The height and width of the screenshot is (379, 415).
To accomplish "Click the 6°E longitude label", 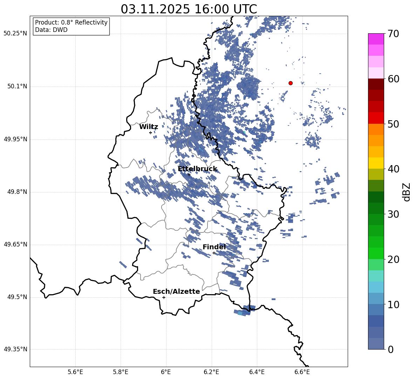I will click(166, 372).
